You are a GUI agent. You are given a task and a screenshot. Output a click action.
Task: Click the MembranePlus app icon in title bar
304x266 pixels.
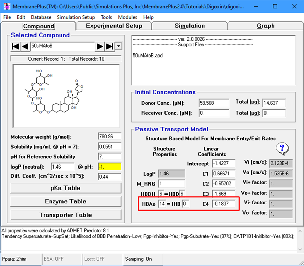[7, 6]
